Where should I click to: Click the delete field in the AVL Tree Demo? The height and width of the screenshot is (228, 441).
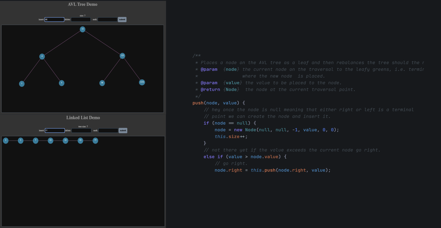click(x=81, y=19)
